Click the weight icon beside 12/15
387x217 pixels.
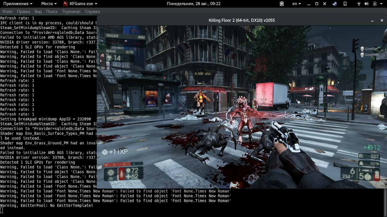[361, 163]
